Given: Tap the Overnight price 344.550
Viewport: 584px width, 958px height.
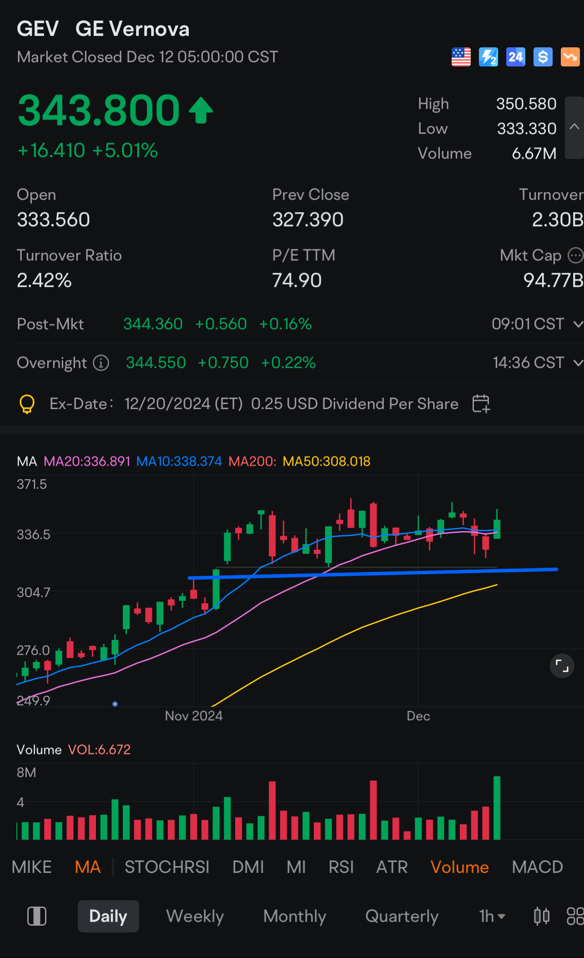Looking at the screenshot, I should (x=156, y=363).
